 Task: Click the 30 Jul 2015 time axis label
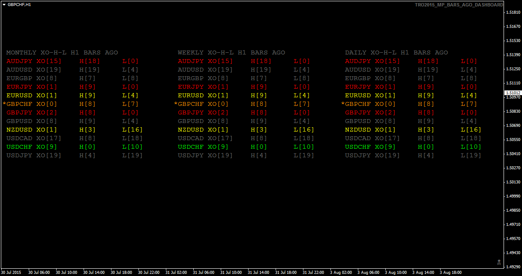[11, 273]
